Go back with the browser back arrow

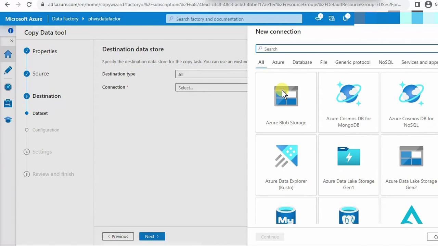[7, 4]
